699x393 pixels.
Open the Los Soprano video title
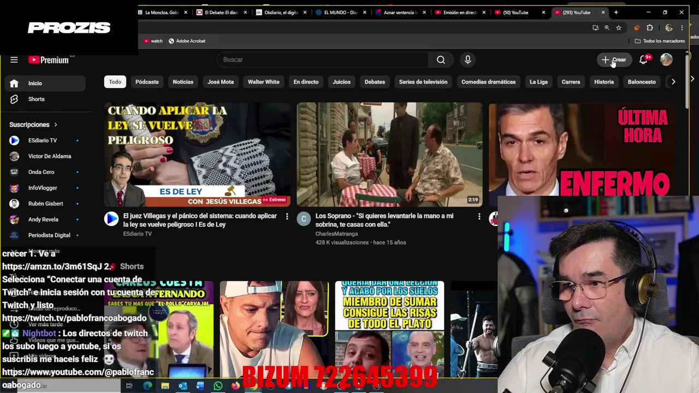pos(384,220)
